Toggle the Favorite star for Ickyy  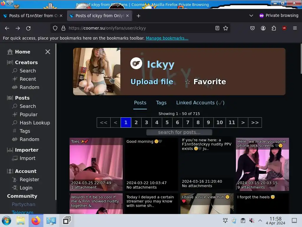coord(205,82)
